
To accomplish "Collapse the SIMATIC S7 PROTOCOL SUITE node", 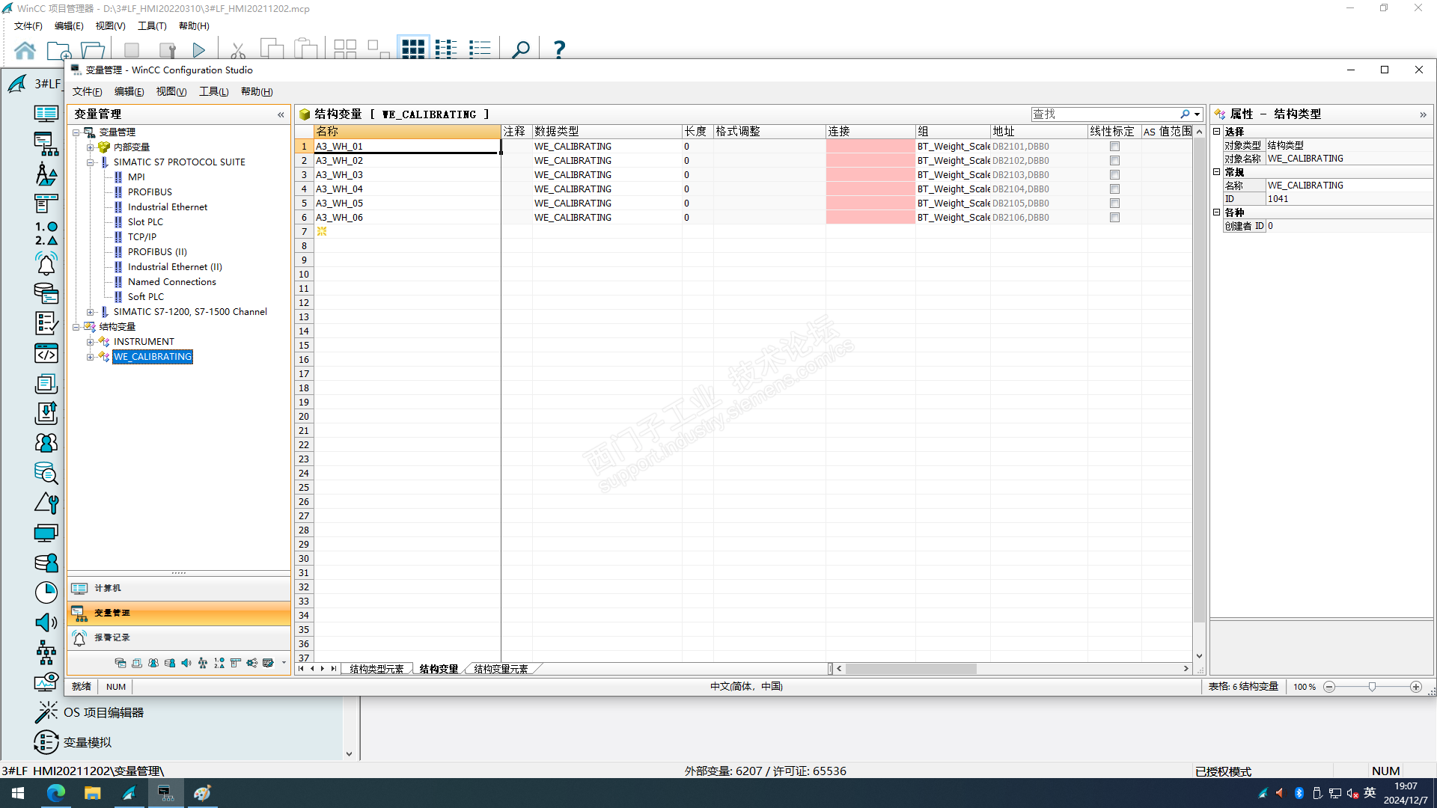I will [x=90, y=162].
